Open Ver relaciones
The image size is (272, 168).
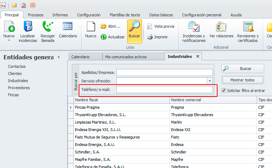click(221, 29)
